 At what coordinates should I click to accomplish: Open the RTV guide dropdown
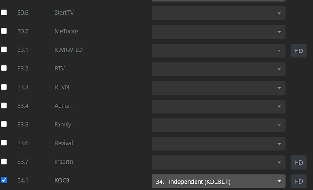click(218, 69)
